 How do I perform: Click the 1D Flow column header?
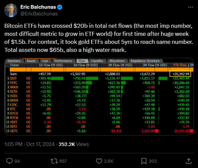(x=51, y=65)
